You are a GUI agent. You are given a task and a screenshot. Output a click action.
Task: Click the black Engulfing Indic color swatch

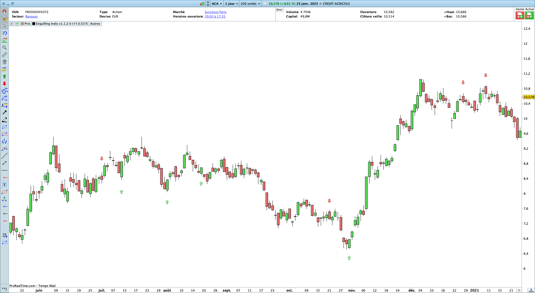34,24
